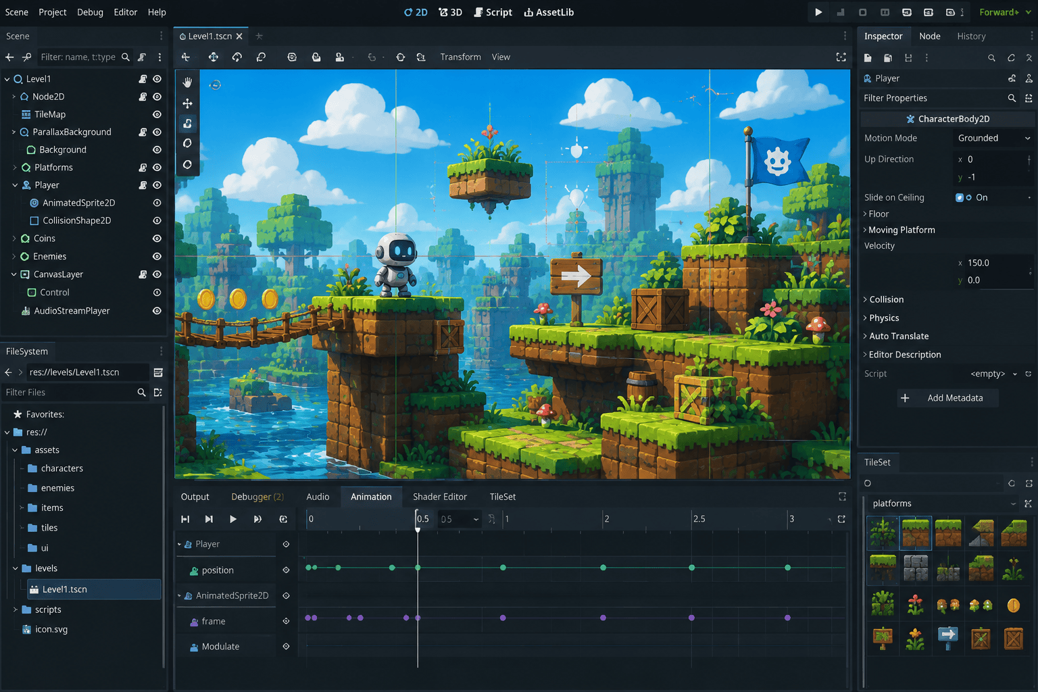1038x692 pixels.
Task: Collapse the Player node in scene tree
Action: [14, 185]
